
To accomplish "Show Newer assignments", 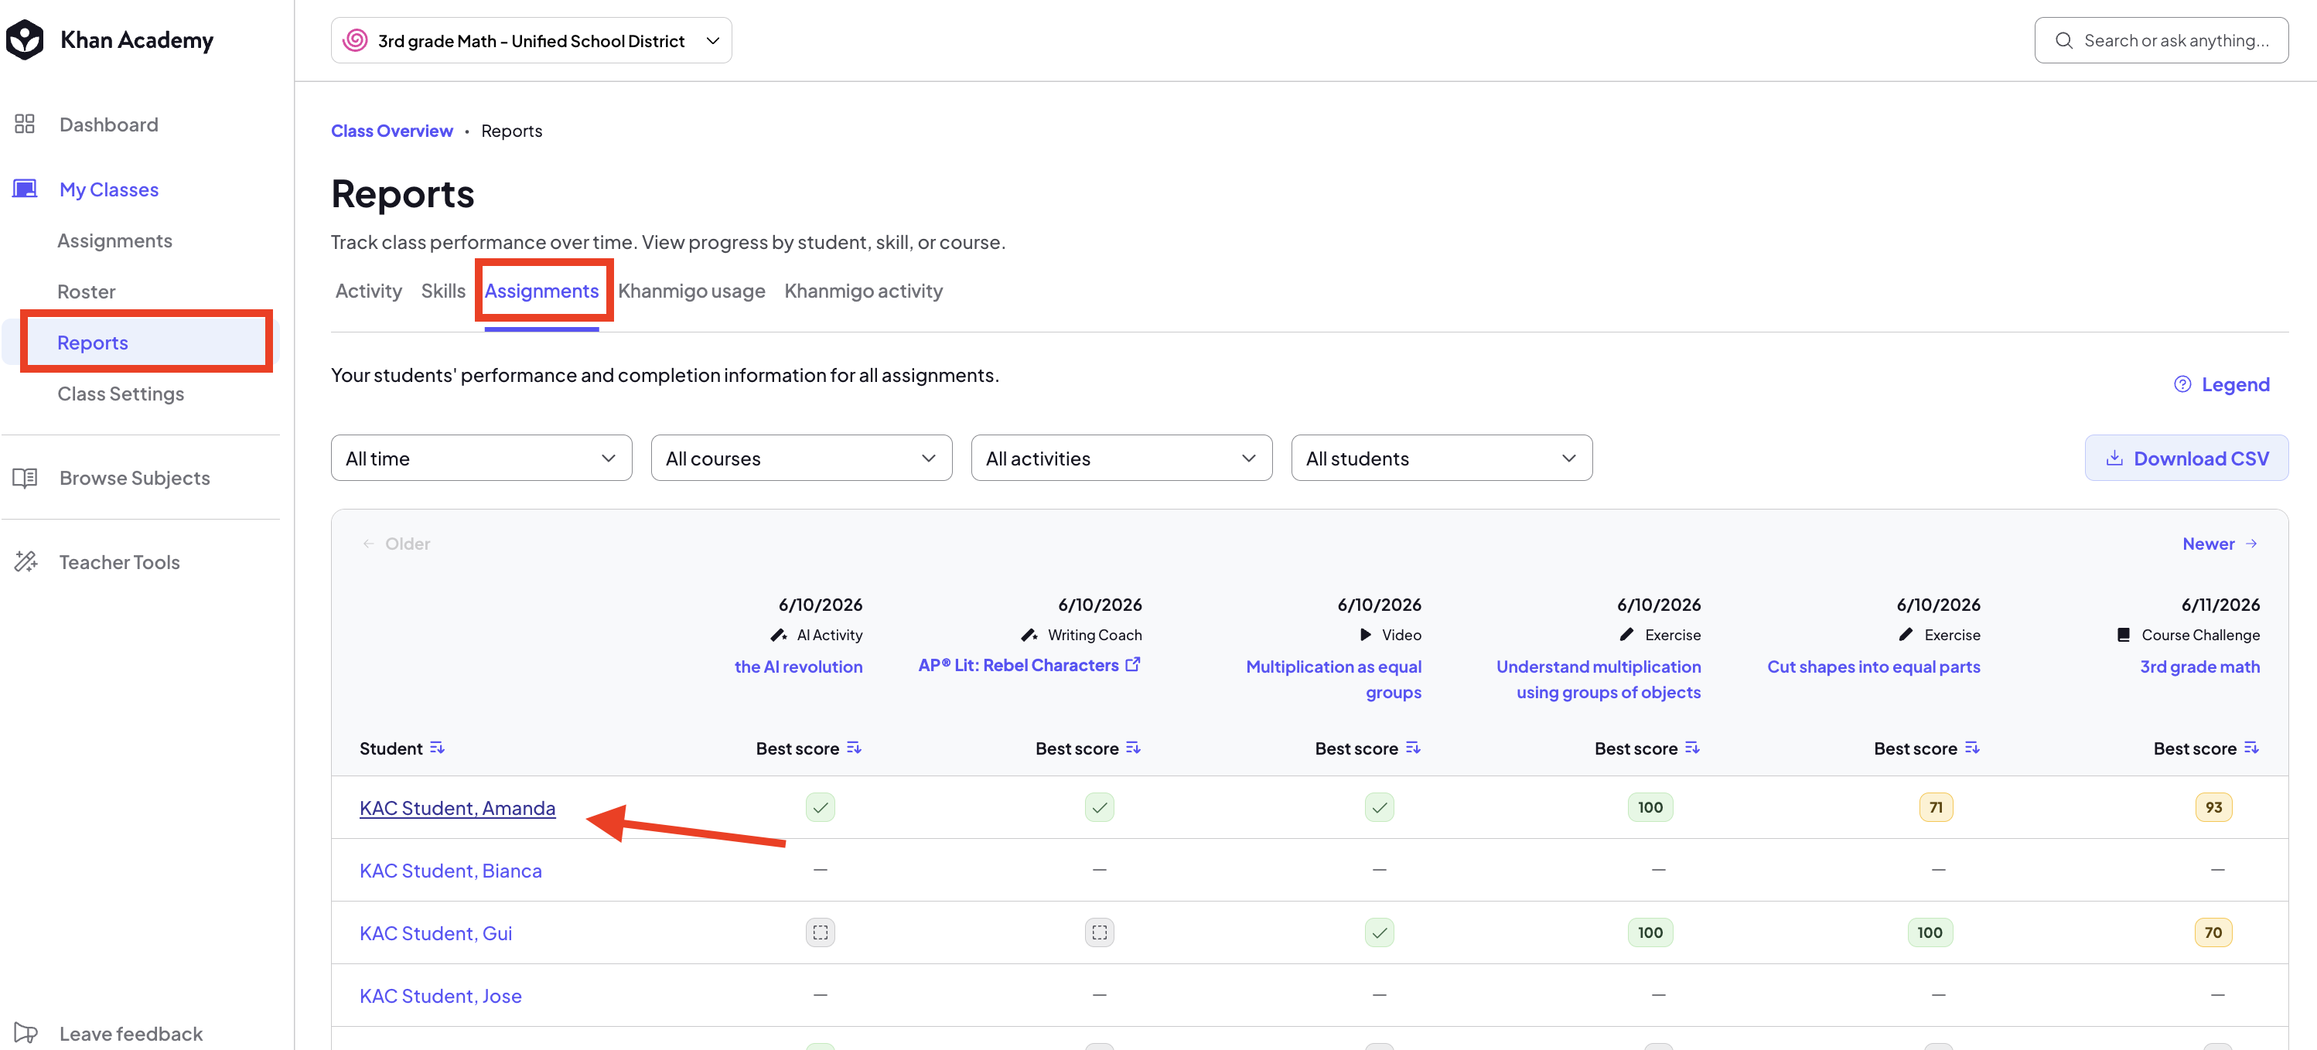I will [x=2220, y=544].
